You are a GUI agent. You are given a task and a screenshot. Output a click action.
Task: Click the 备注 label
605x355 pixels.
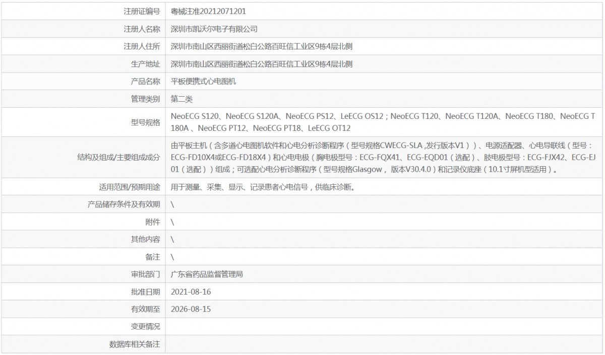click(x=152, y=257)
